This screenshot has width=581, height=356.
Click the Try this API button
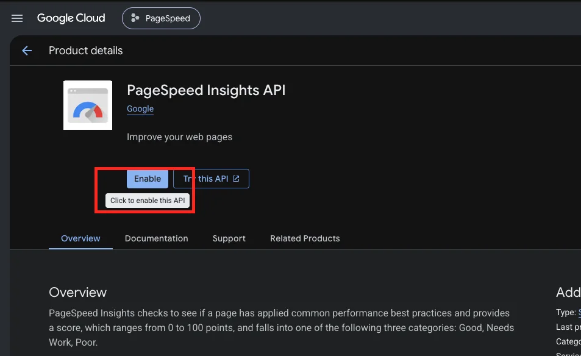tap(211, 179)
